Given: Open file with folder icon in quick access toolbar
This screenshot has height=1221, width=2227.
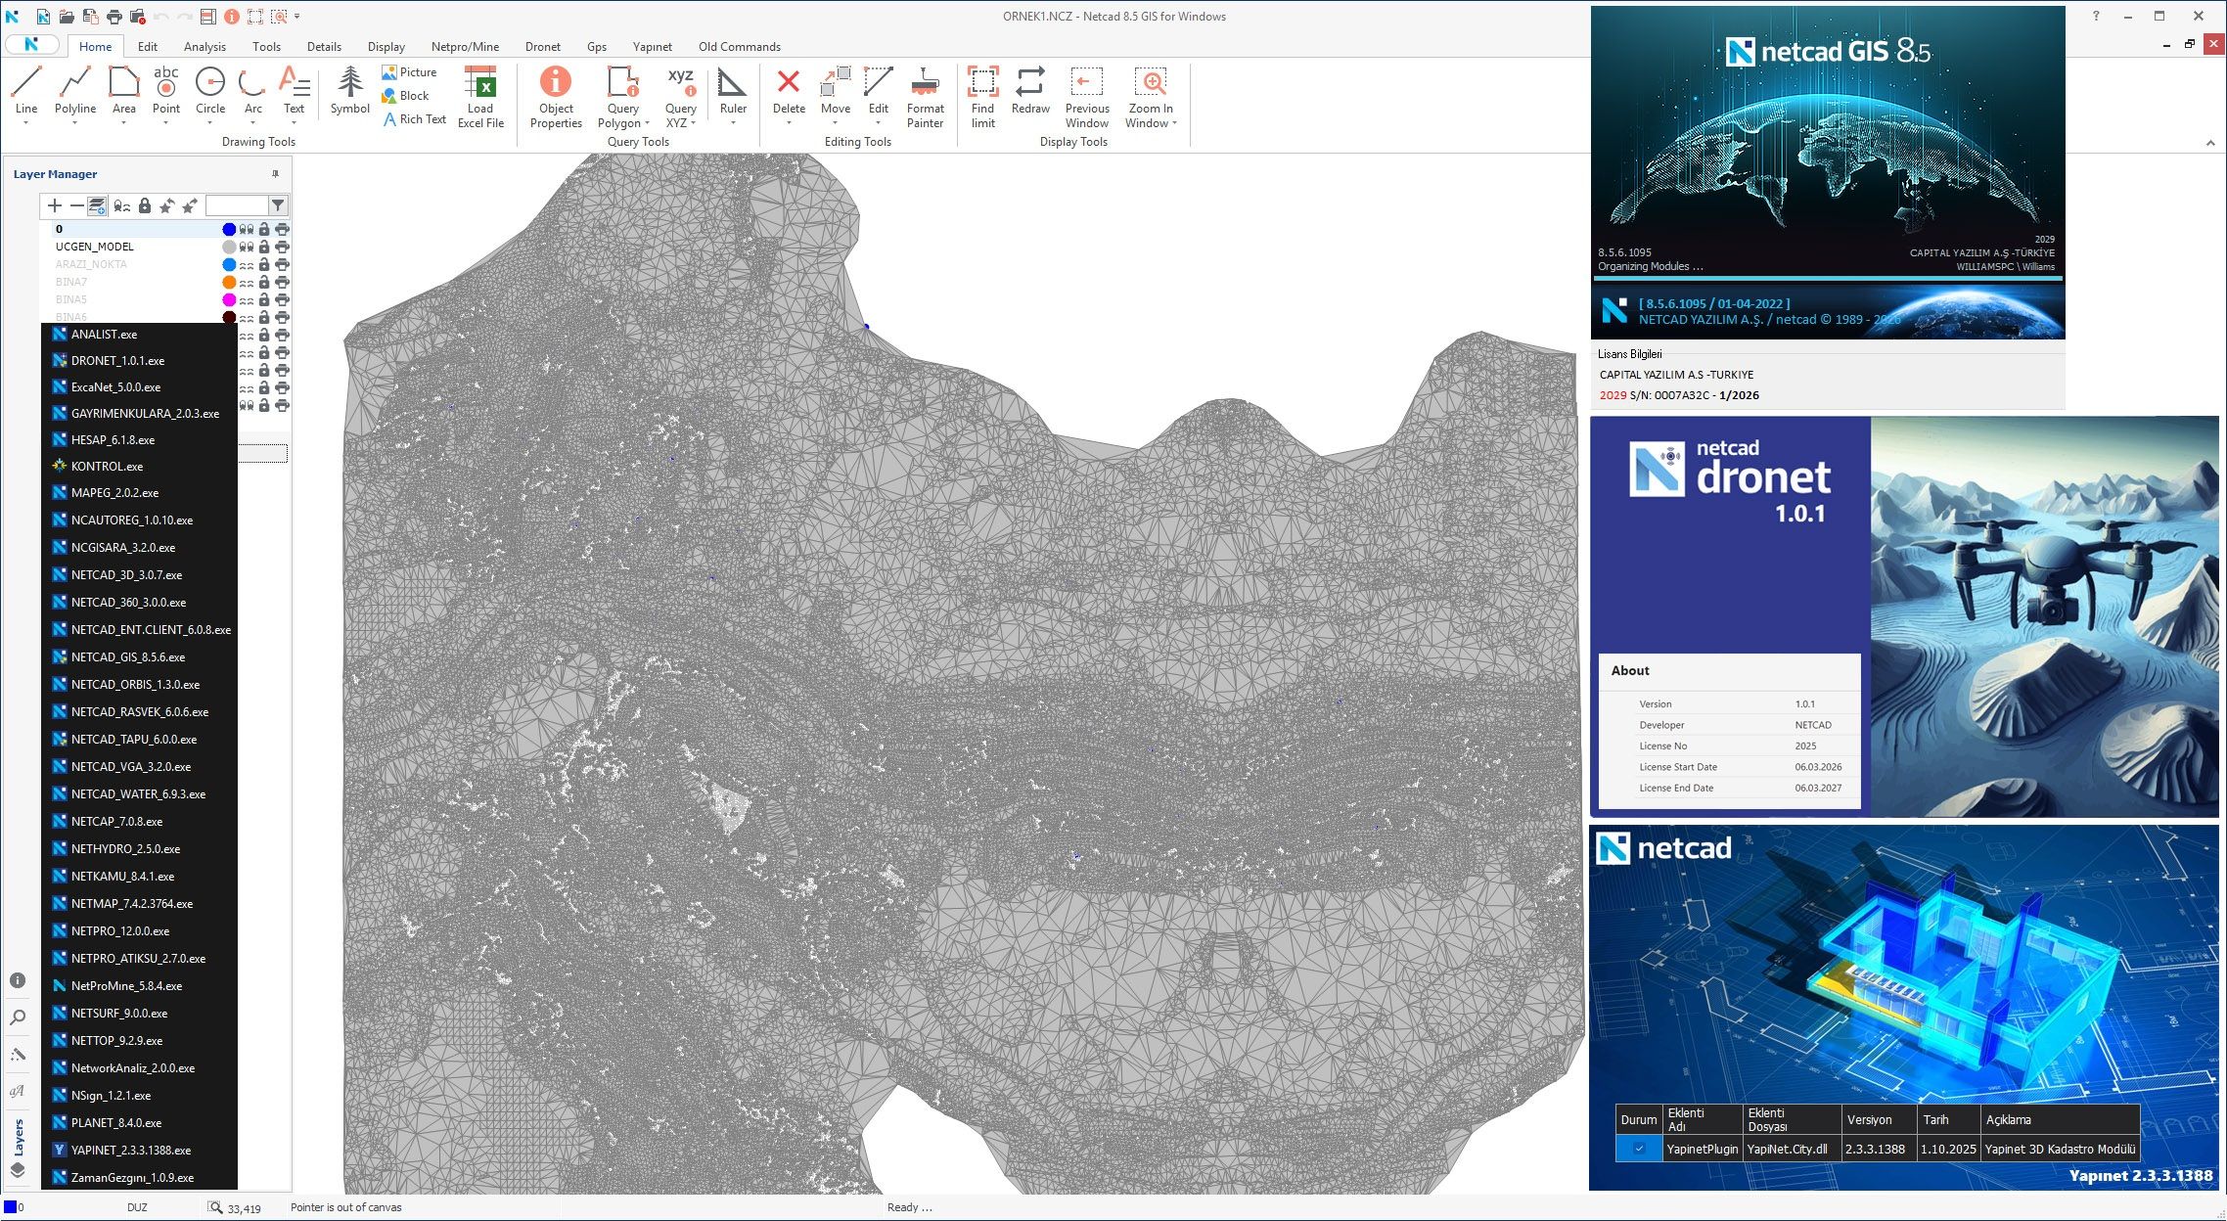Looking at the screenshot, I should pyautogui.click(x=67, y=17).
